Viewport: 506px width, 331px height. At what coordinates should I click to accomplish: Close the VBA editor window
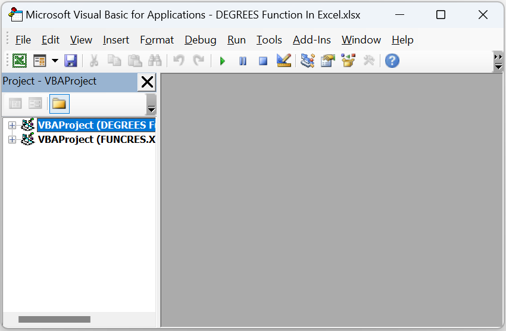click(x=483, y=14)
